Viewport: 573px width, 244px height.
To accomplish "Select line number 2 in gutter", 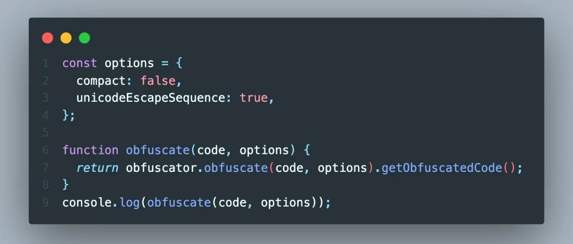I will pos(46,81).
